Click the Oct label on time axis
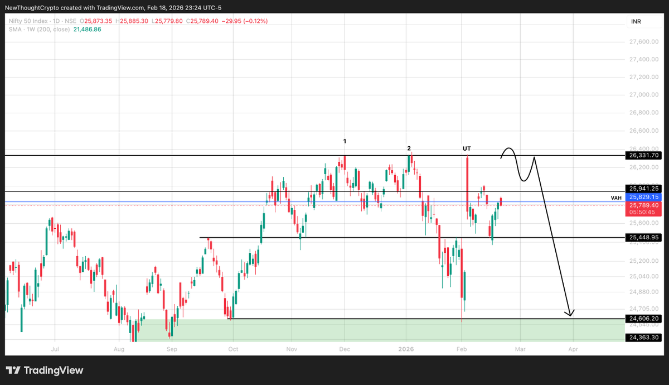The image size is (669, 385). point(233,349)
